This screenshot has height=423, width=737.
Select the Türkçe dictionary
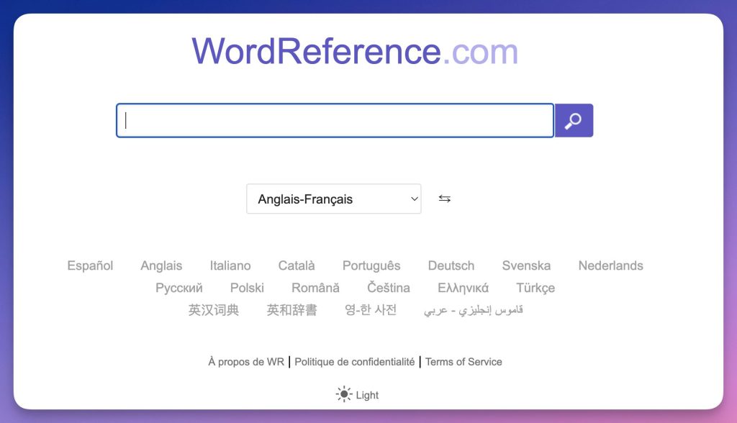(535, 287)
